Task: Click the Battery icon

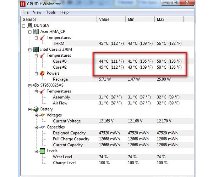Action: (36, 109)
